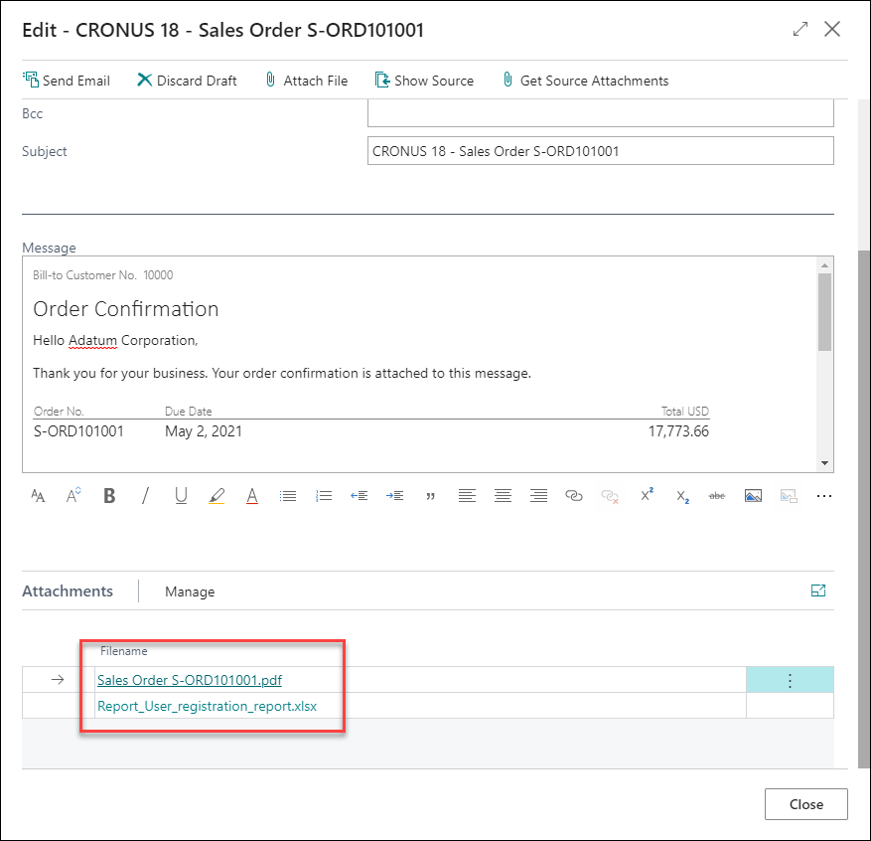Toggle underline formatting
This screenshot has height=841, width=871.
point(181,496)
